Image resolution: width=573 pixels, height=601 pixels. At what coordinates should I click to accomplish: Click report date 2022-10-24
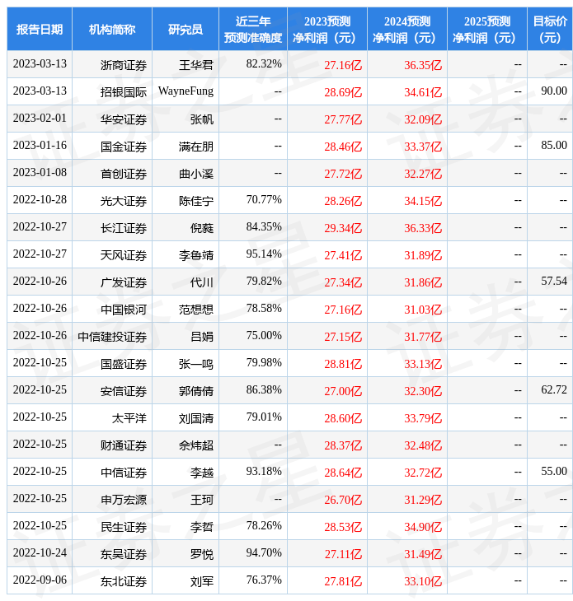(x=40, y=553)
